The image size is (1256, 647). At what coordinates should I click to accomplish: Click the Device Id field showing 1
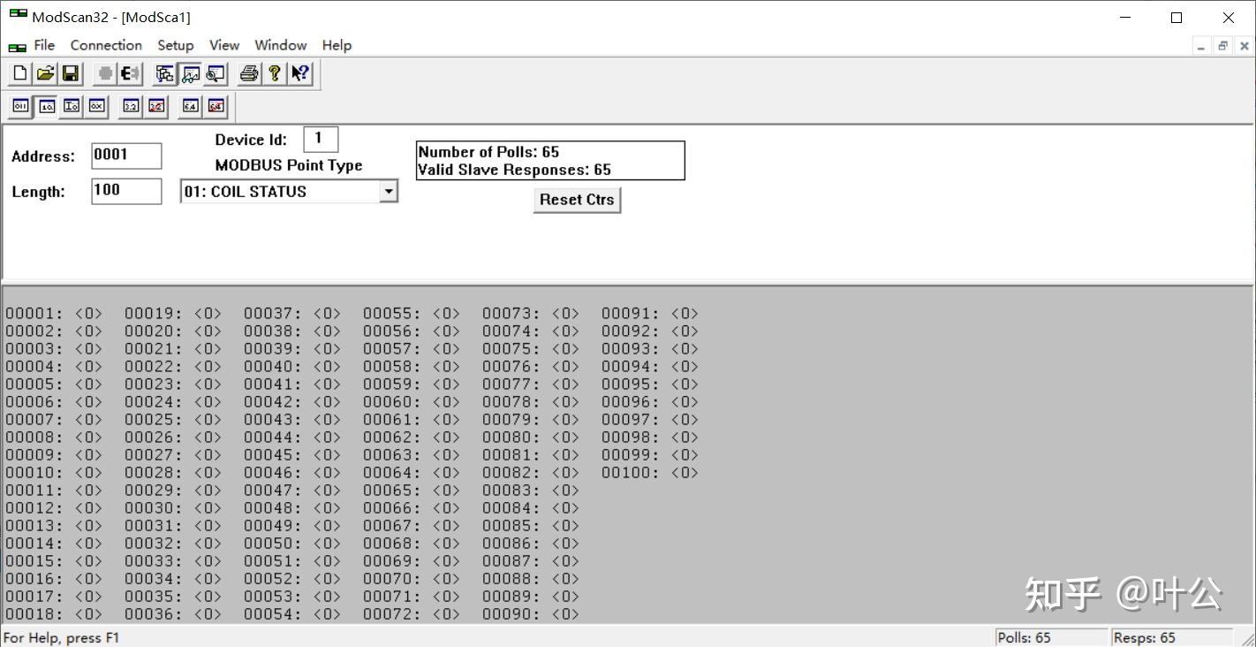tap(321, 139)
